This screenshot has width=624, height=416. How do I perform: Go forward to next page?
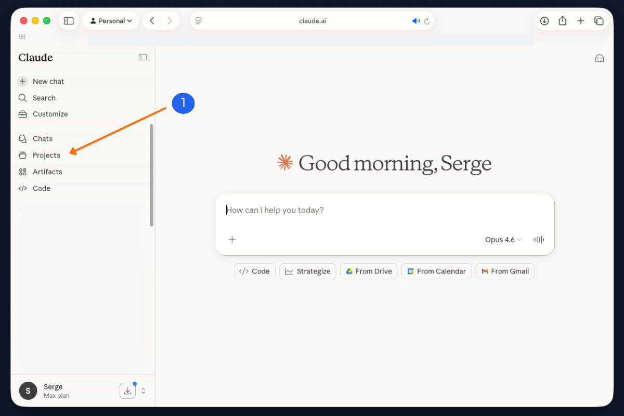170,21
